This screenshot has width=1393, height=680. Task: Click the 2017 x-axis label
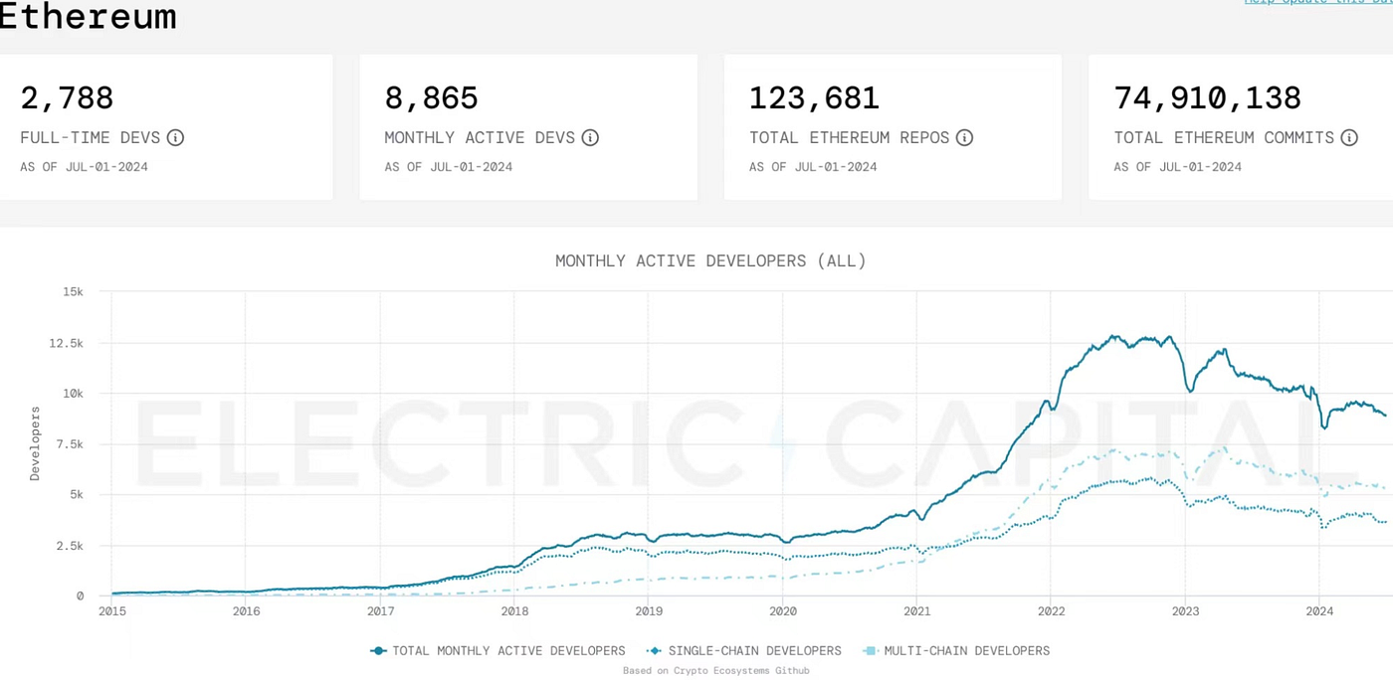(x=380, y=611)
